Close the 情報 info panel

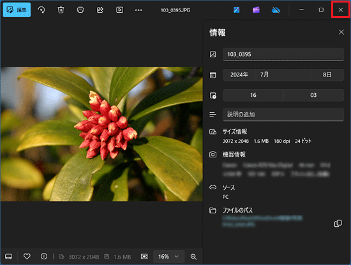point(341,32)
